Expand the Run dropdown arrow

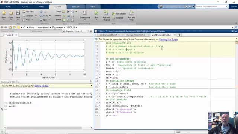[96, 20]
